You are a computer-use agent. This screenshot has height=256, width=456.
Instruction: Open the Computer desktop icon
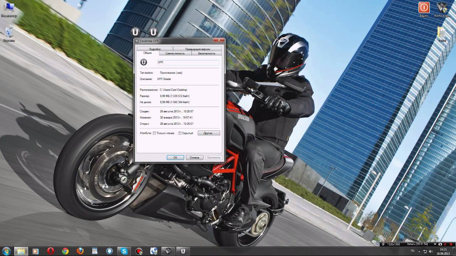[9, 10]
